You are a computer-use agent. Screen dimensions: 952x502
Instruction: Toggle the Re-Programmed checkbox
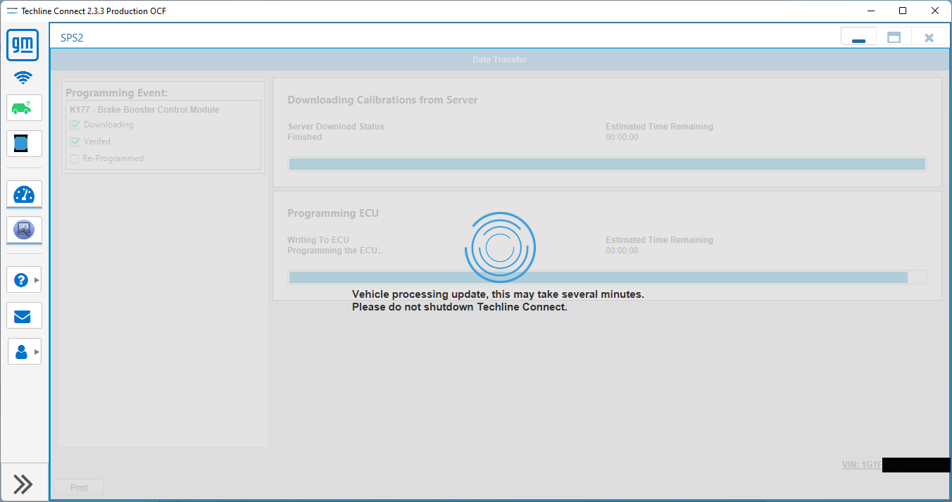pos(75,159)
